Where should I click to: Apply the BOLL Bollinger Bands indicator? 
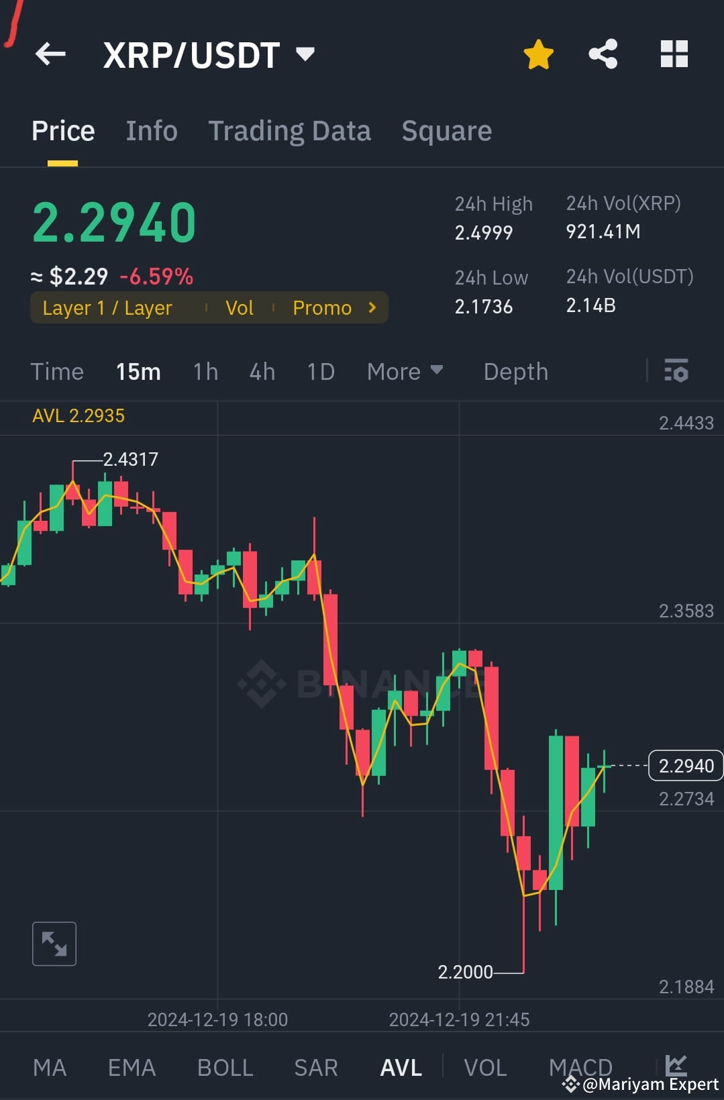point(225,1066)
